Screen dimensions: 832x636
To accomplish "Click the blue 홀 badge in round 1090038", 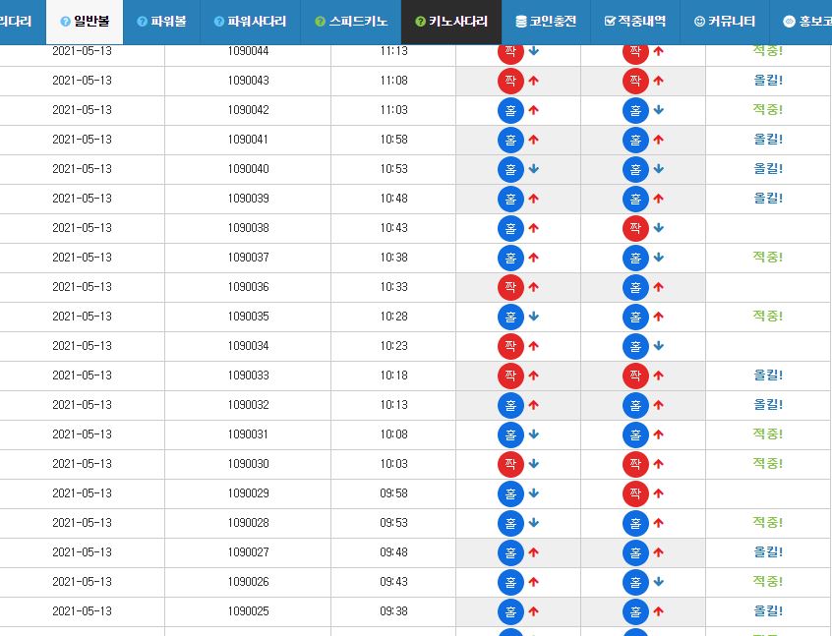I will pyautogui.click(x=510, y=228).
